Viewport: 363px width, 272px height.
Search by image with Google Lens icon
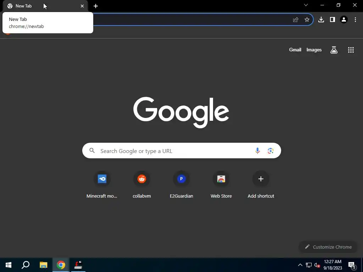[x=270, y=151]
